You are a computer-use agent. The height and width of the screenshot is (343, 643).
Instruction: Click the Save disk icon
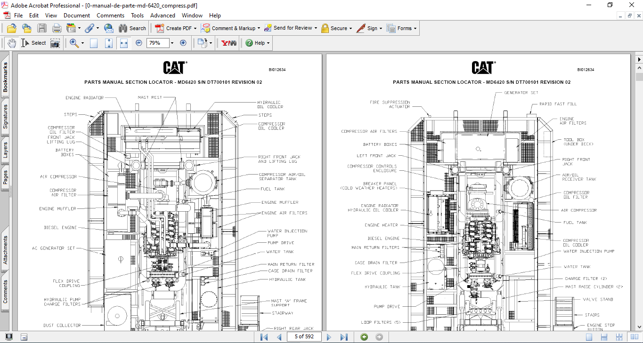[42, 28]
